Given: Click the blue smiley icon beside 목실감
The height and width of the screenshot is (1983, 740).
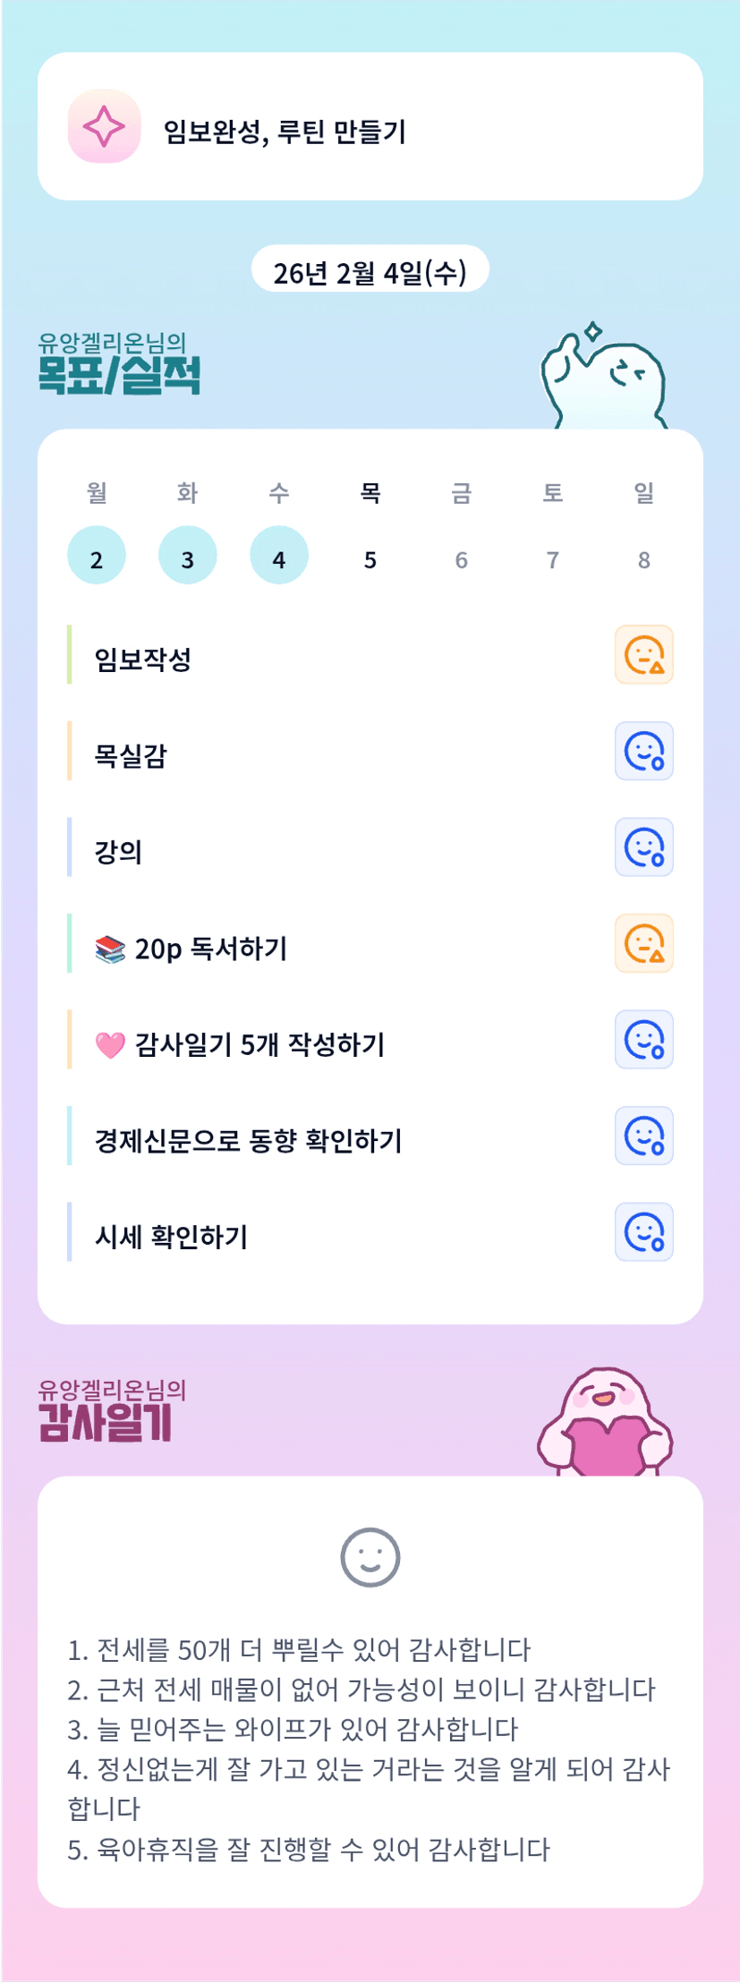Looking at the screenshot, I should pos(643,751).
